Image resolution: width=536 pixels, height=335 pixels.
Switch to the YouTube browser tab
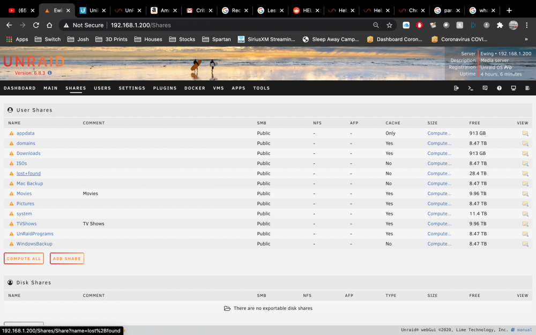click(21, 11)
